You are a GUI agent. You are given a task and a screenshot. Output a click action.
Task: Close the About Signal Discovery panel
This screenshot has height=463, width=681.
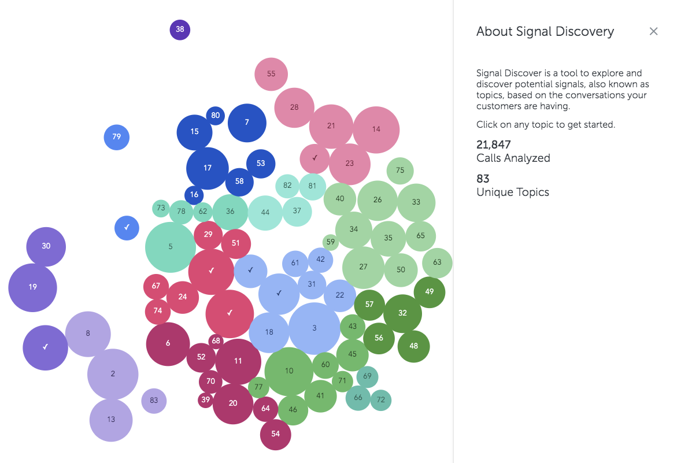click(x=653, y=31)
